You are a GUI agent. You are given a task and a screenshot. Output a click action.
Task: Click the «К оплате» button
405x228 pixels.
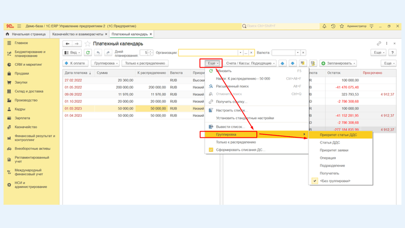(x=75, y=64)
